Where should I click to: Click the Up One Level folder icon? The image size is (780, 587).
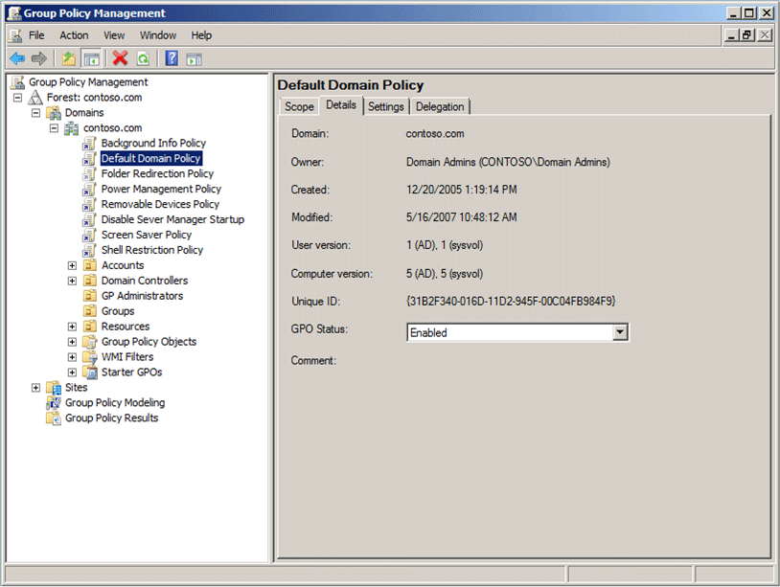pos(69,58)
